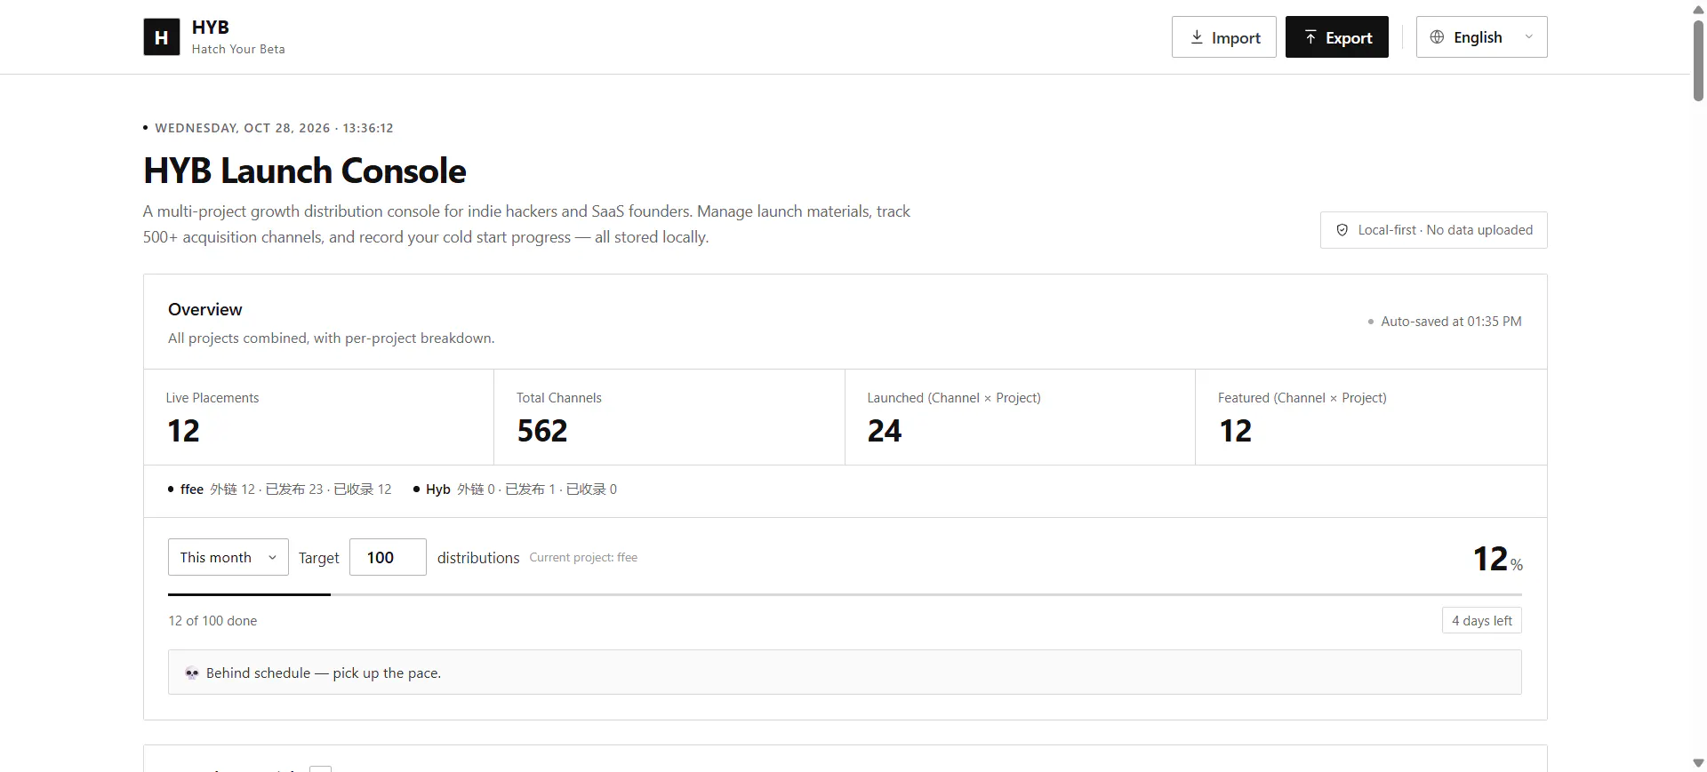Click the monthly progress bar track
Viewport: 1707px width, 772px height.
pos(845,594)
